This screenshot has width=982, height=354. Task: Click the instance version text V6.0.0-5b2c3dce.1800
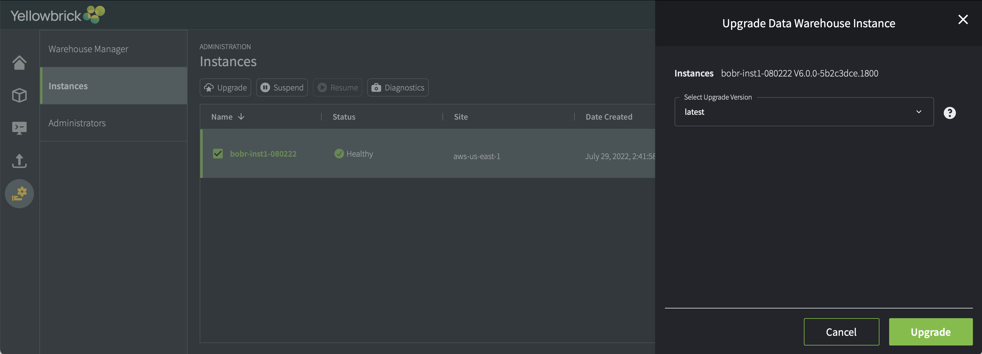pos(836,73)
